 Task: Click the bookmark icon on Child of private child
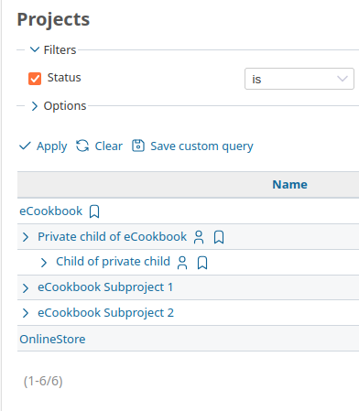[202, 263]
